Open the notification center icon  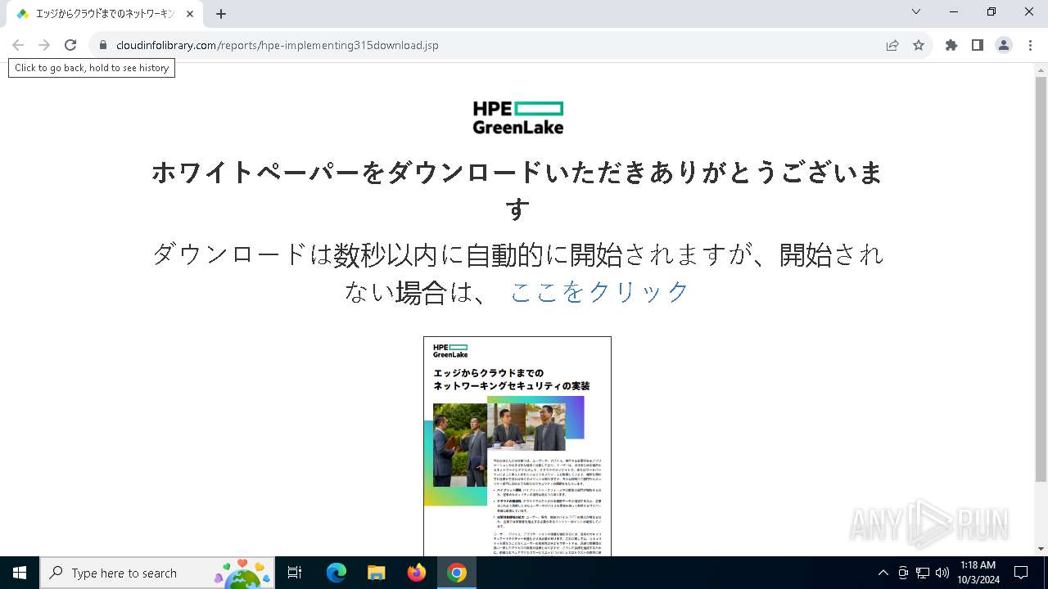(1021, 573)
